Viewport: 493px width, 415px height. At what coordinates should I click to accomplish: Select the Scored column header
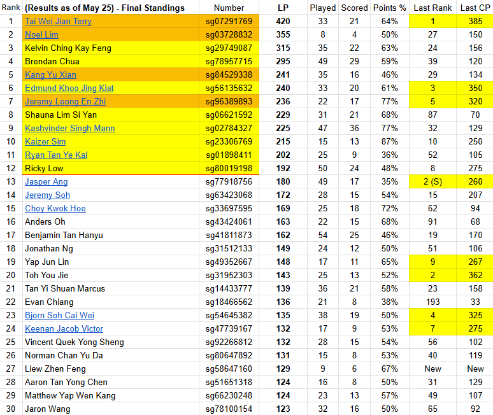pyautogui.click(x=354, y=8)
